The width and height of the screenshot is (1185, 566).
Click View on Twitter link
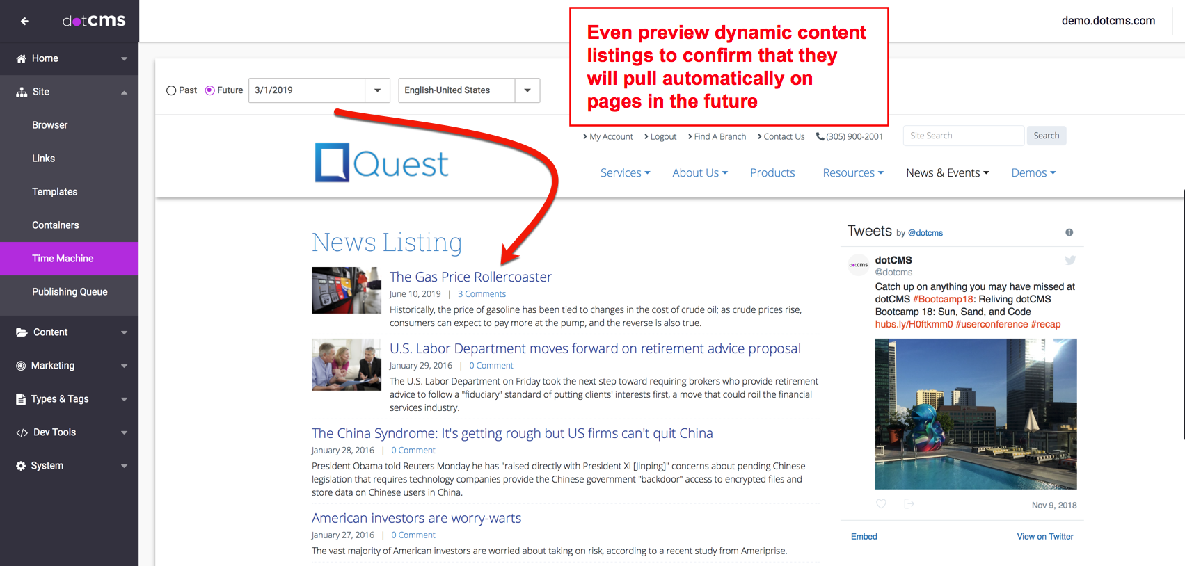click(1044, 536)
